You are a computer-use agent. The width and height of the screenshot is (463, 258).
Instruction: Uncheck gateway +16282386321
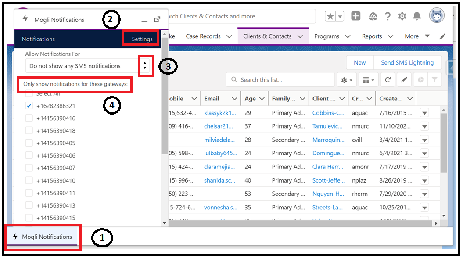[29, 106]
